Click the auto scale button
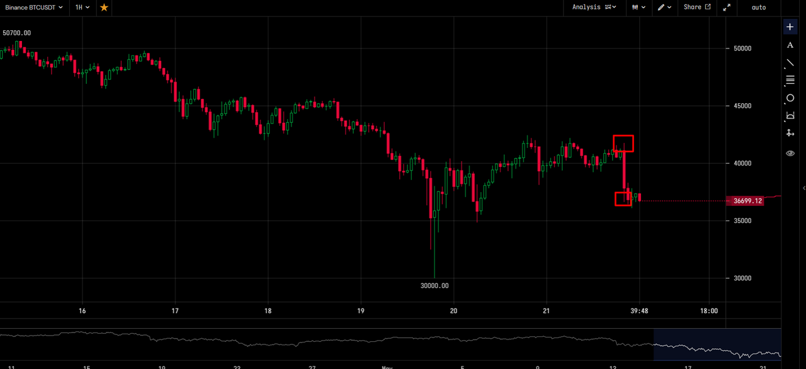The width and height of the screenshot is (806, 369). [759, 8]
